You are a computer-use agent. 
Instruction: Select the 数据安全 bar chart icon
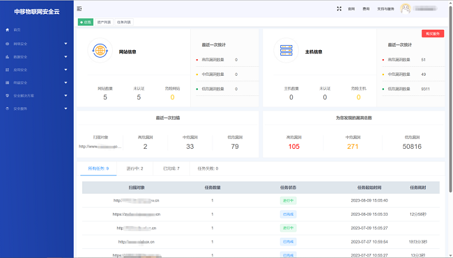pyautogui.click(x=7, y=57)
